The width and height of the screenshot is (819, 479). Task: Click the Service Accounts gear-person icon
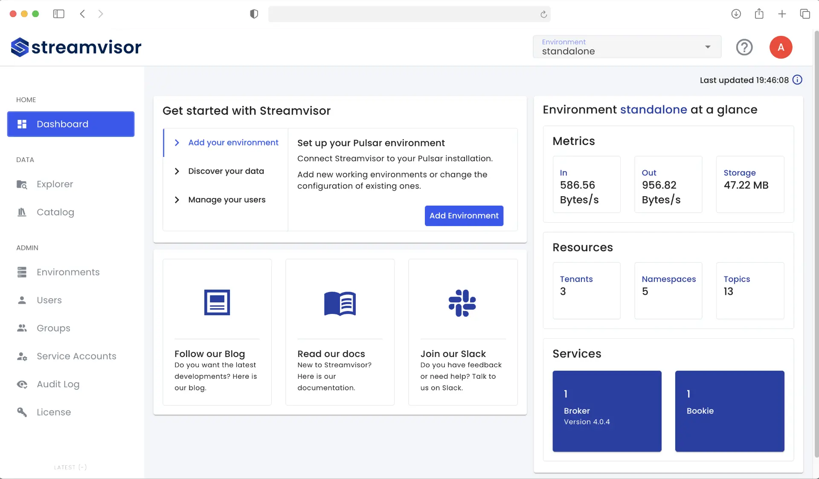pos(22,356)
